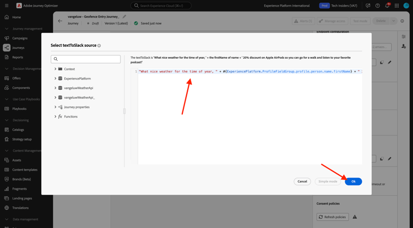The height and width of the screenshot is (228, 413).
Task: Click the profile-with-gear icon on right rail
Action: 404,46
